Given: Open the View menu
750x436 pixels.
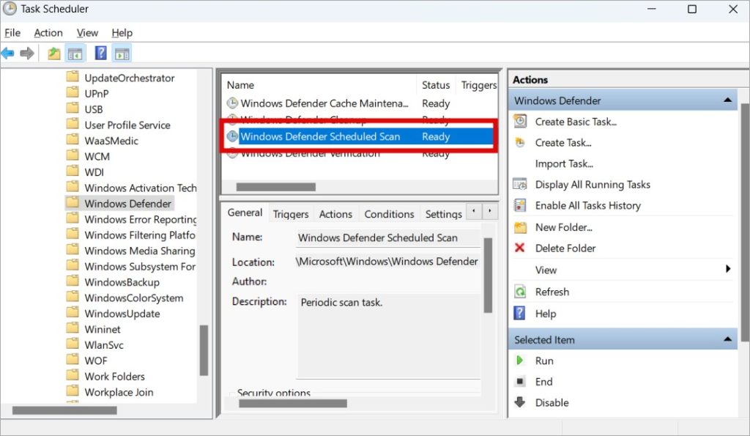Looking at the screenshot, I should [x=87, y=32].
